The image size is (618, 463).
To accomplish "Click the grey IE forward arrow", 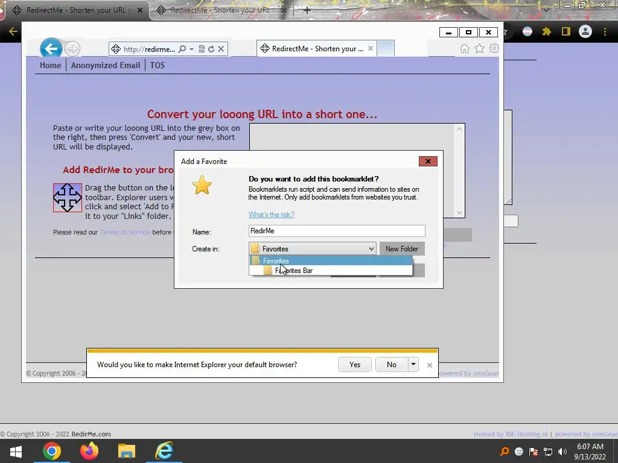I will pos(72,49).
